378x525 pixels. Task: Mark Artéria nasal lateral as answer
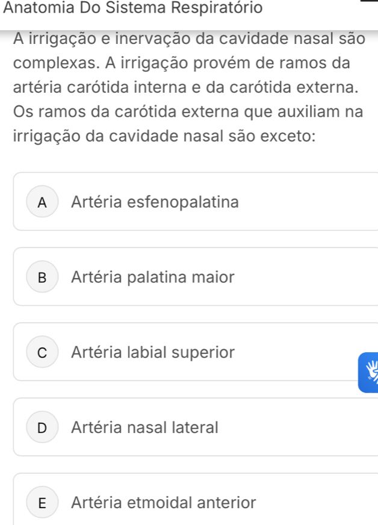click(x=144, y=429)
